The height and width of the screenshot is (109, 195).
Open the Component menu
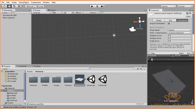click(x=36, y=2)
